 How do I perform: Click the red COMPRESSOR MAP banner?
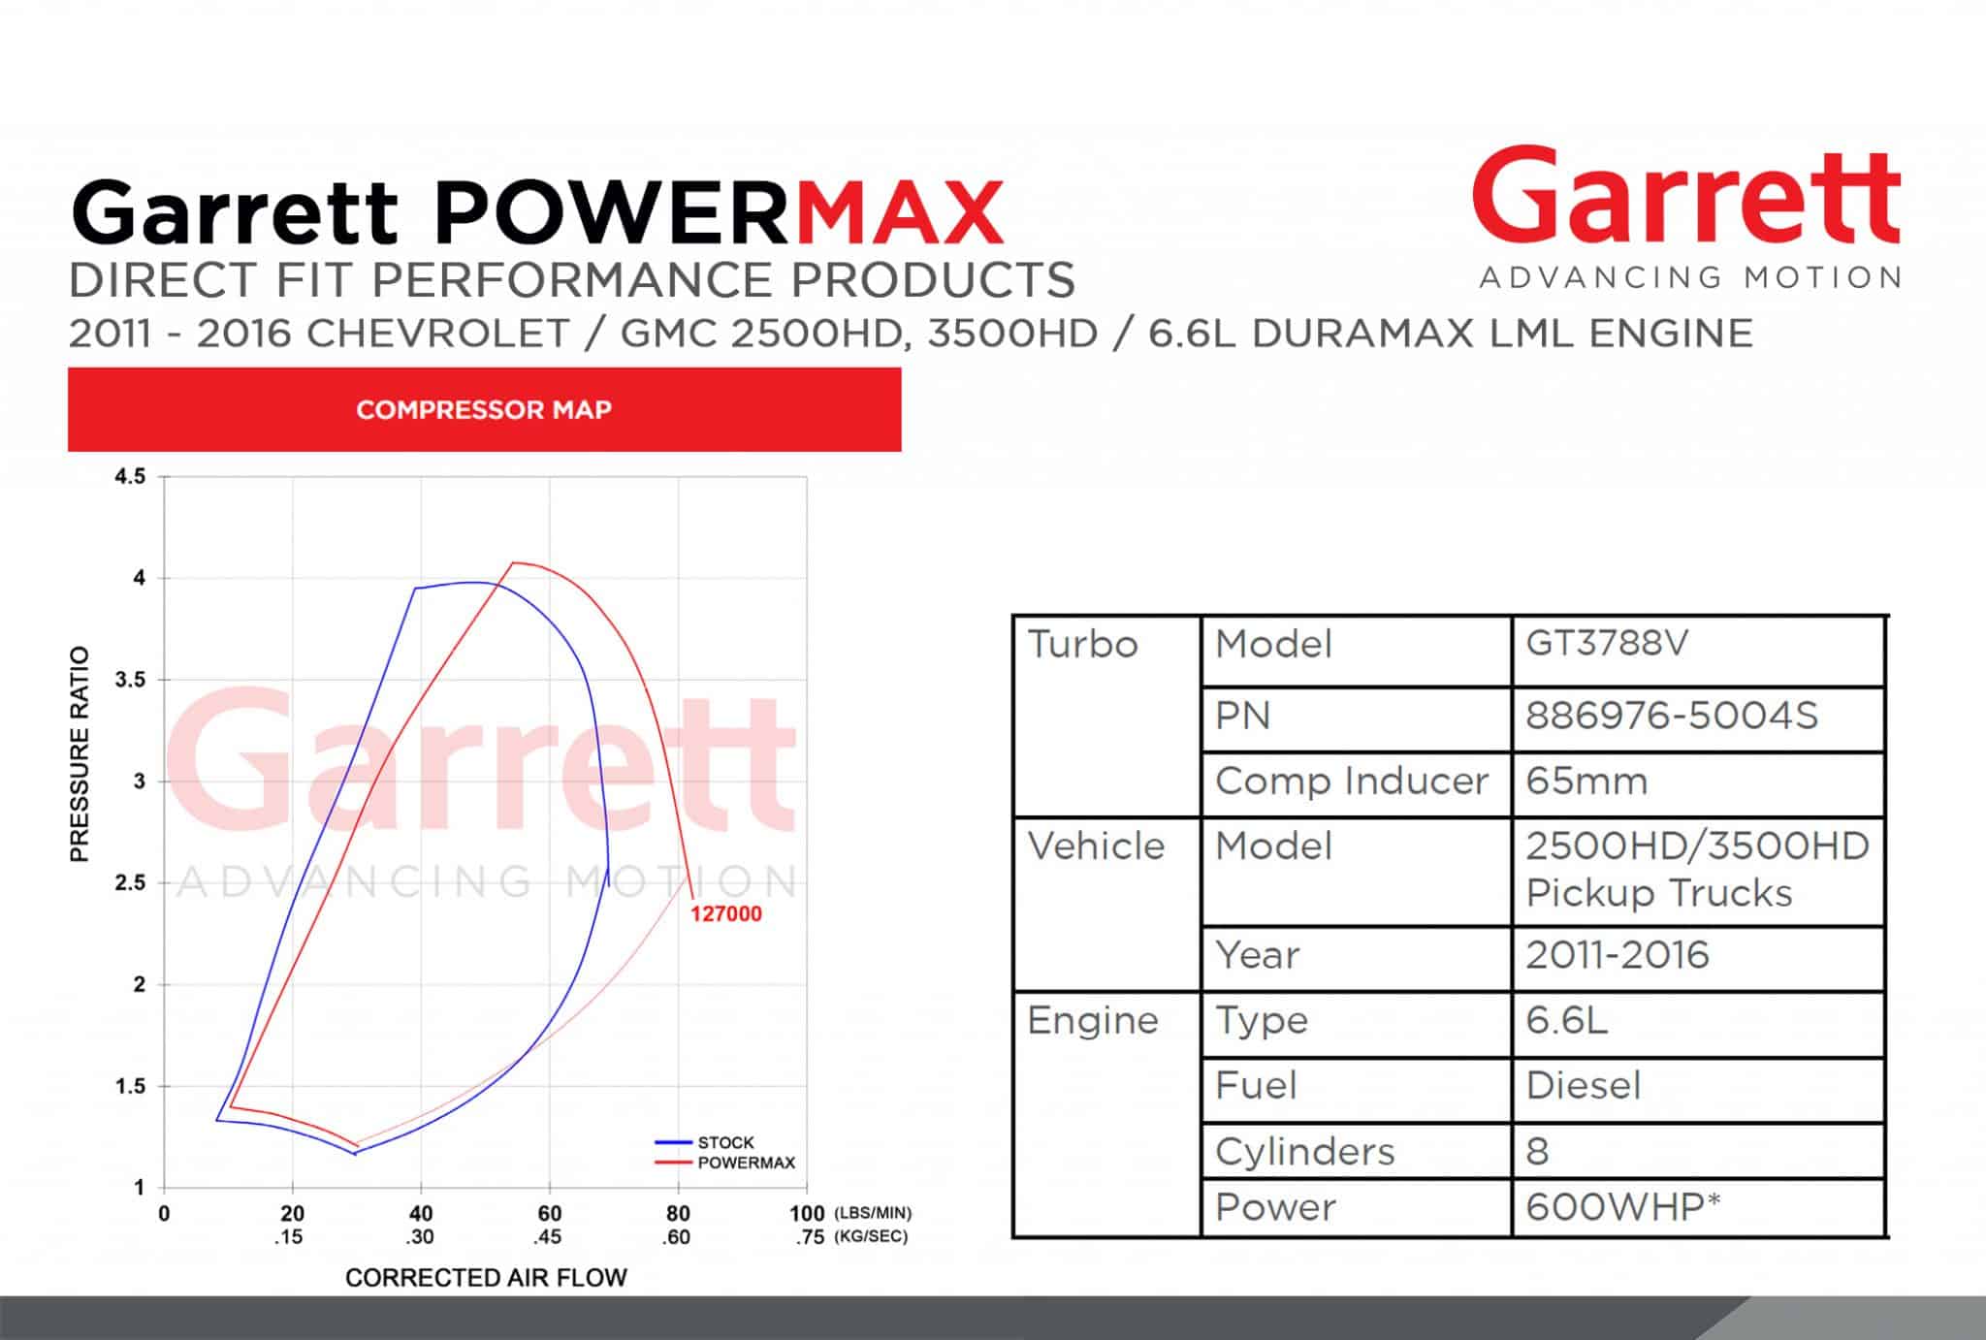tap(484, 409)
